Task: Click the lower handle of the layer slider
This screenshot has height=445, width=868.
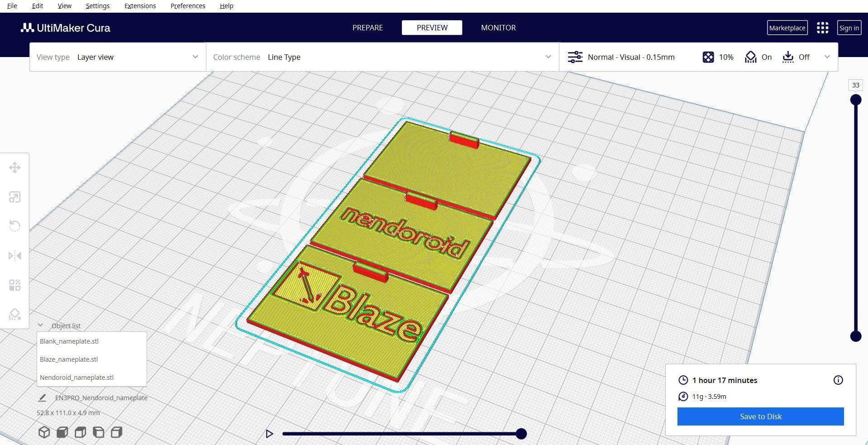Action: click(855, 336)
